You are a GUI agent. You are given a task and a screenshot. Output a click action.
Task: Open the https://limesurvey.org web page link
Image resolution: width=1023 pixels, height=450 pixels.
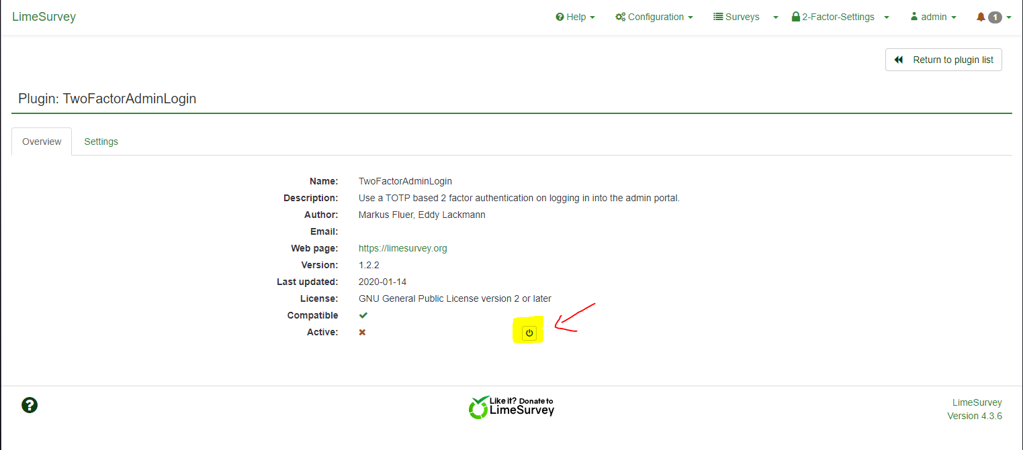(x=403, y=248)
